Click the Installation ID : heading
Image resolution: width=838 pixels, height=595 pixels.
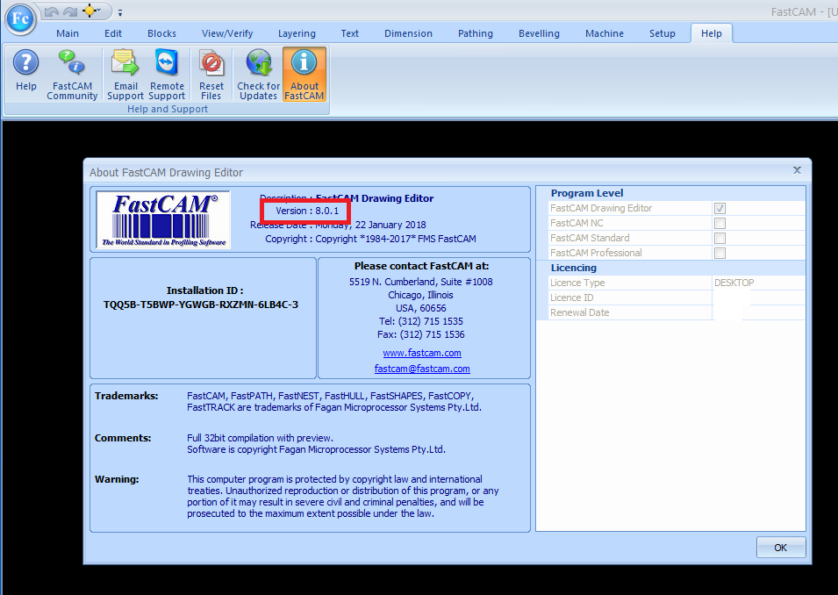[204, 290]
